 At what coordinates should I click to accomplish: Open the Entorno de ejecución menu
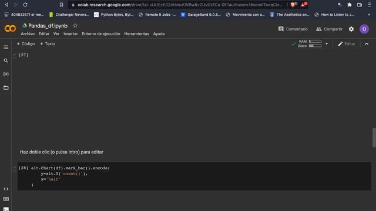click(101, 34)
